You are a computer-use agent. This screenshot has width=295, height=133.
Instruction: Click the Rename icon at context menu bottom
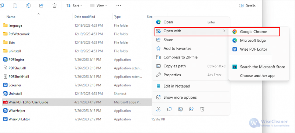(x=180, y=109)
